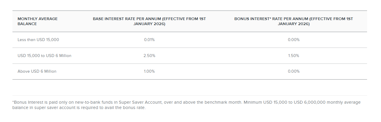The height and width of the screenshot is (122, 381).
Task: Click the 0.00% bonus rate for Less than USD 15,000
Action: 294,40
